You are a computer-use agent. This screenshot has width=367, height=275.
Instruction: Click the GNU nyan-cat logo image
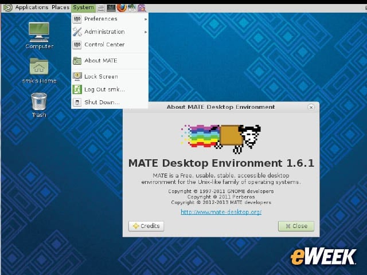[x=221, y=139]
